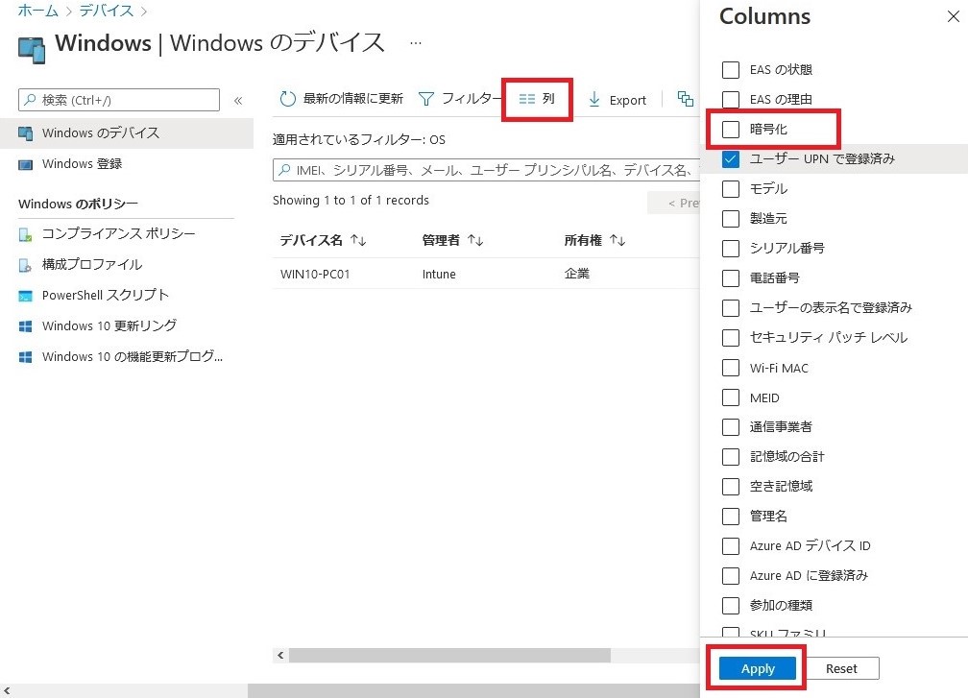The image size is (968, 698).
Task: Go to ホーム breadcrumb link
Action: [37, 11]
